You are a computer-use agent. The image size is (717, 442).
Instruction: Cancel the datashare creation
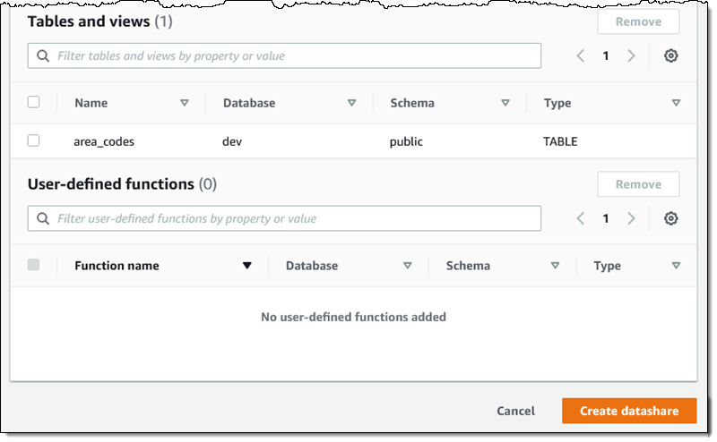pyautogui.click(x=516, y=411)
